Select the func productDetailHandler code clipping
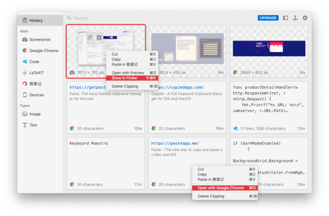329x216 pixels. (269, 108)
